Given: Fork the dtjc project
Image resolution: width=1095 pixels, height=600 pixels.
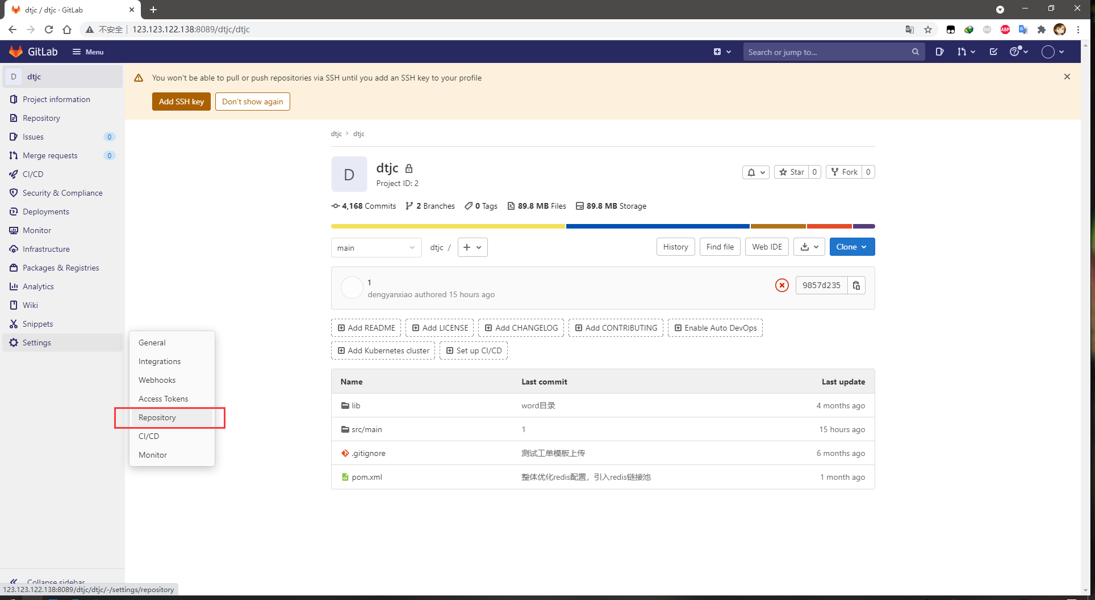Looking at the screenshot, I should [x=844, y=172].
